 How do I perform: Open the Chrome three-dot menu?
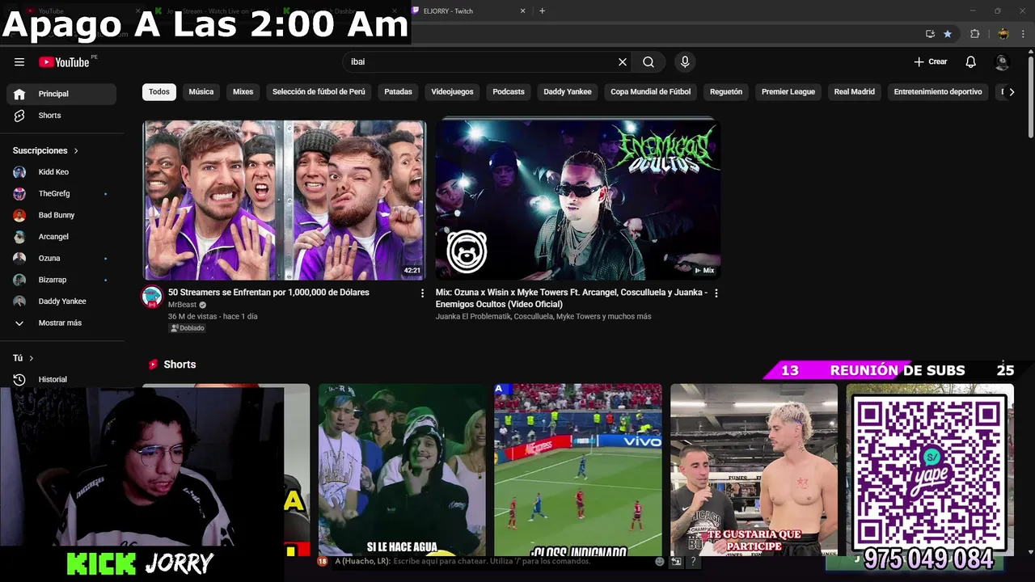click(1023, 34)
